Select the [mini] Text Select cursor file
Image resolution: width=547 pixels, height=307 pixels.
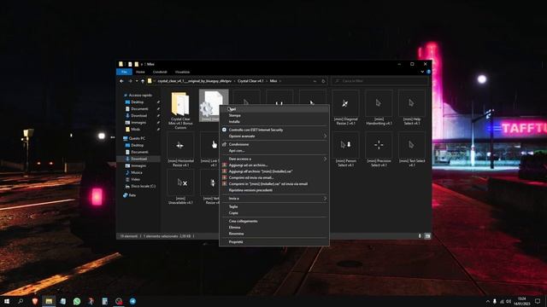[412, 150]
